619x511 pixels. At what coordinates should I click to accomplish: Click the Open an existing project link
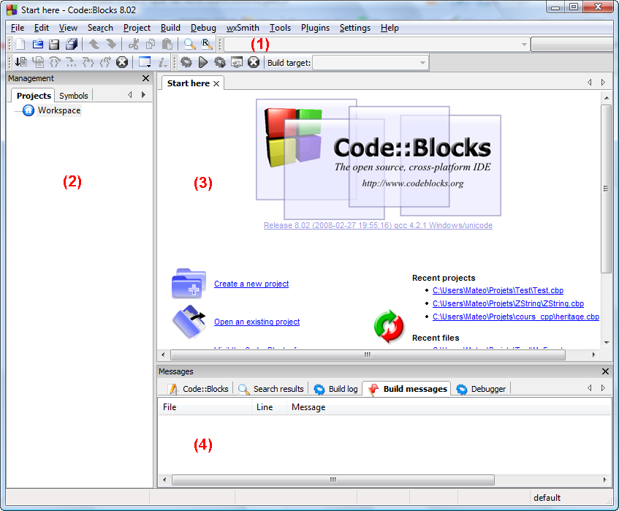[x=257, y=322]
